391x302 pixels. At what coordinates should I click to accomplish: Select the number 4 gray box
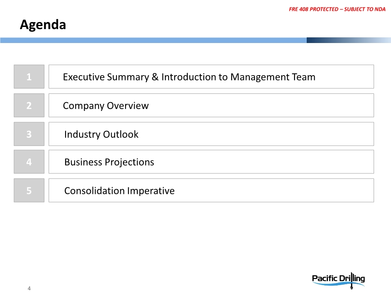(x=29, y=162)
